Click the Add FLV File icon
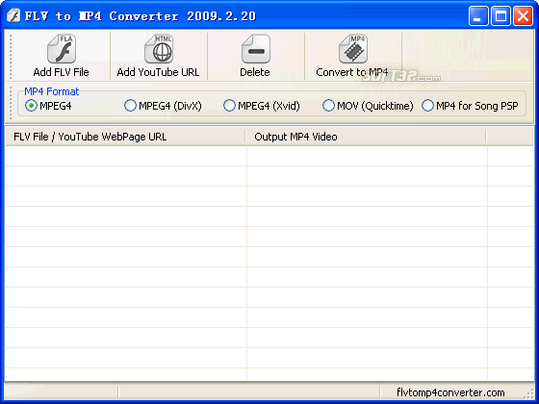539x404 pixels. (62, 49)
